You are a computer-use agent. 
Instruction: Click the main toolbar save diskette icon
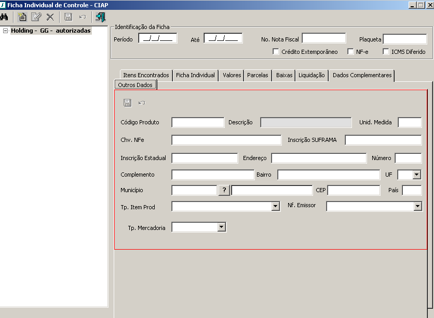[x=68, y=17]
